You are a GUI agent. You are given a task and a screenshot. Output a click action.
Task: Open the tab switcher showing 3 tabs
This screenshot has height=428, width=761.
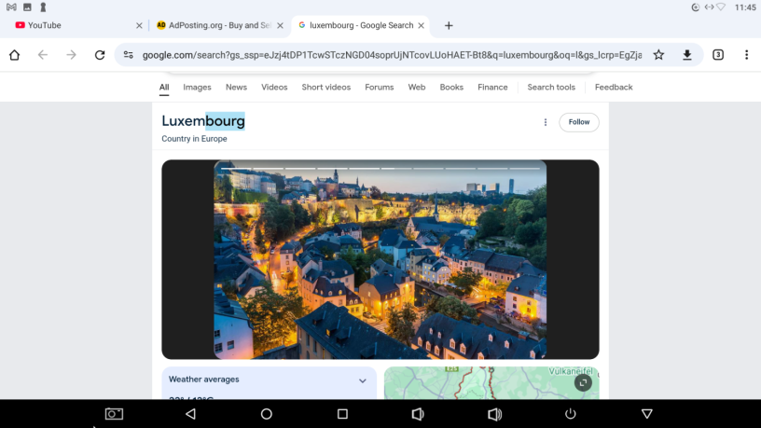pyautogui.click(x=717, y=55)
